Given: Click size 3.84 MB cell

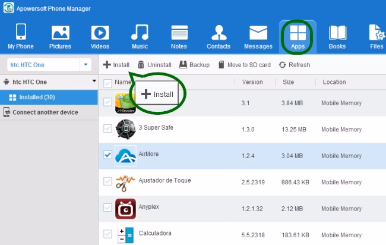Looking at the screenshot, I should pyautogui.click(x=292, y=103).
